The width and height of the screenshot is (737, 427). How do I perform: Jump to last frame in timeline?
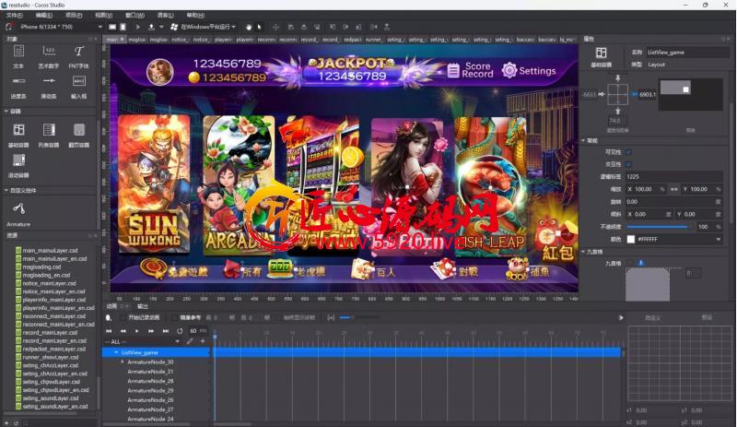pyautogui.click(x=166, y=331)
